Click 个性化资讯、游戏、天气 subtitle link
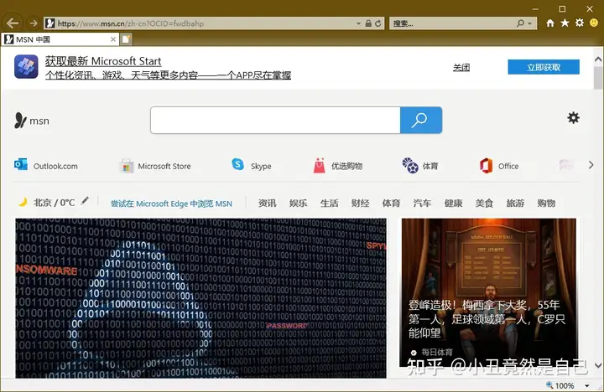604x392 pixels. coord(168,75)
